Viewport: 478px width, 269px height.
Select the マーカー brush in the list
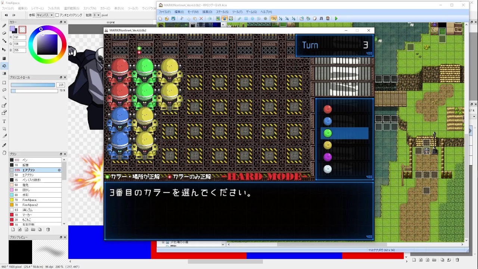pyautogui.click(x=36, y=215)
